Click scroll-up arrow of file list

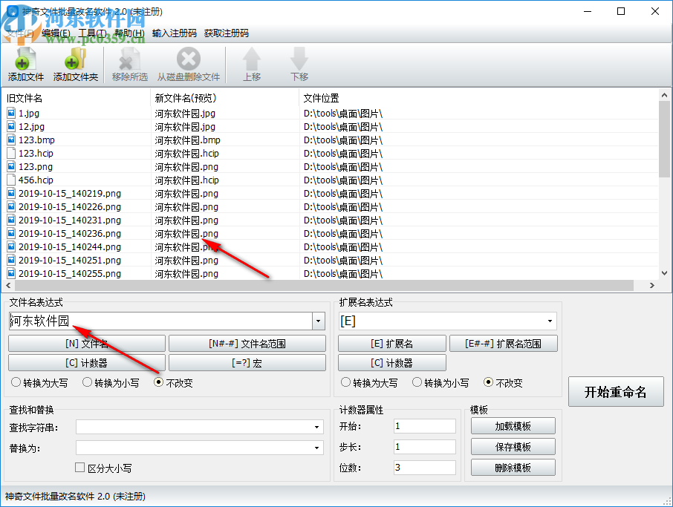664,95
